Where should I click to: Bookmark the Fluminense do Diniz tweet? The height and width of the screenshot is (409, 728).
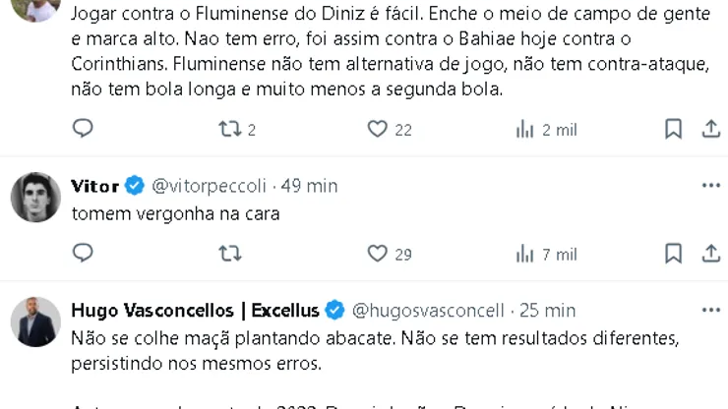point(673,129)
